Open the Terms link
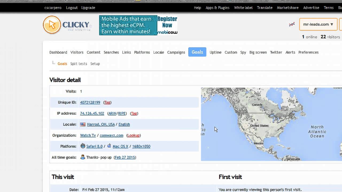Viewport: 342px width, 192px height. click(x=329, y=8)
